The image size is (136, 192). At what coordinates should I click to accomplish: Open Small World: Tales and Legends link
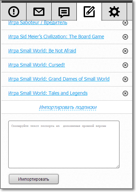(48, 93)
